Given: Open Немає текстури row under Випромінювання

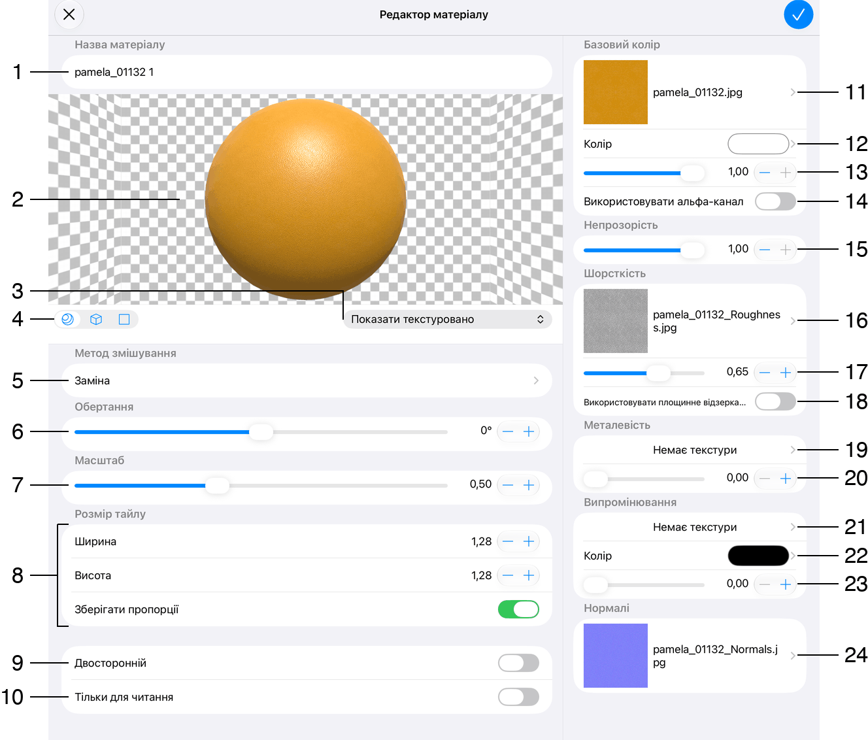Looking at the screenshot, I should click(x=690, y=527).
